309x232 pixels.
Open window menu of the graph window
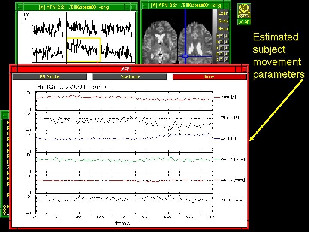tap(20, 7)
